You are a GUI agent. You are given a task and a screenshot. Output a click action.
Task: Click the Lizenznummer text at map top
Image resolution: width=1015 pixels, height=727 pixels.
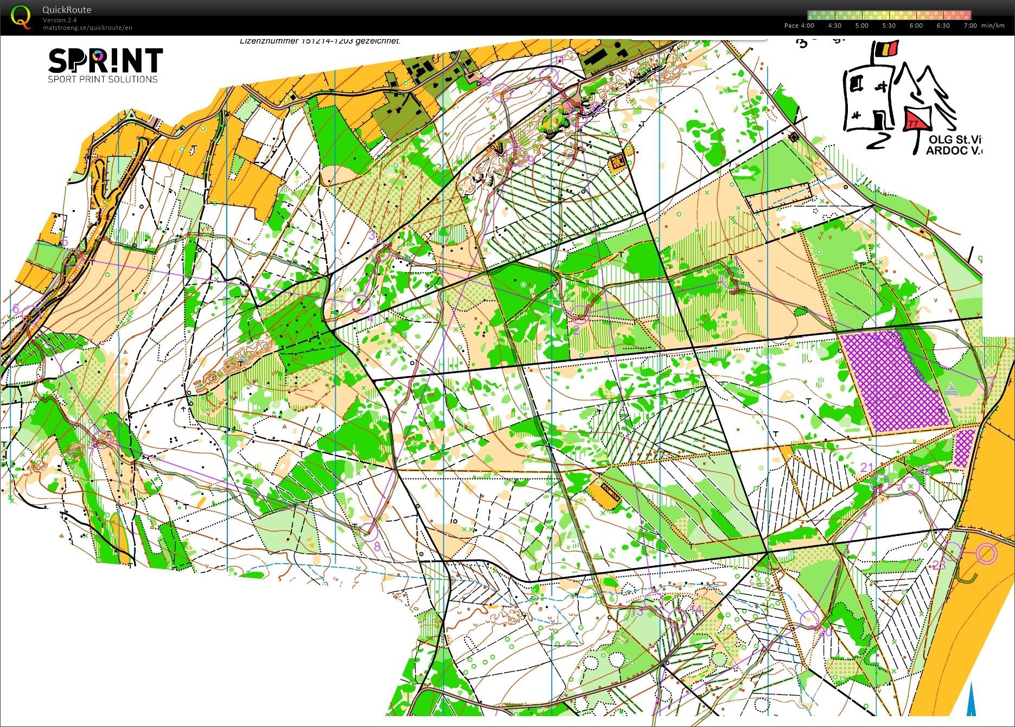[x=320, y=41]
